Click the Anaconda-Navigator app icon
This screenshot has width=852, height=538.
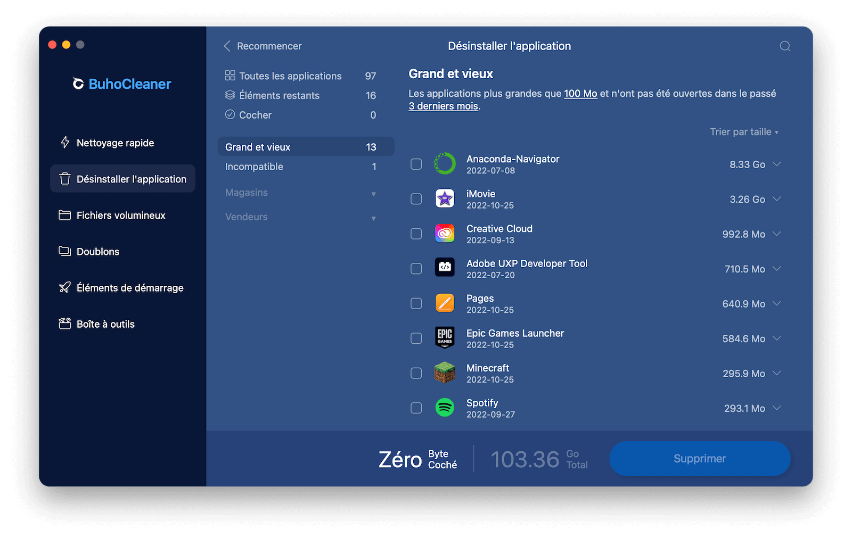pos(445,164)
